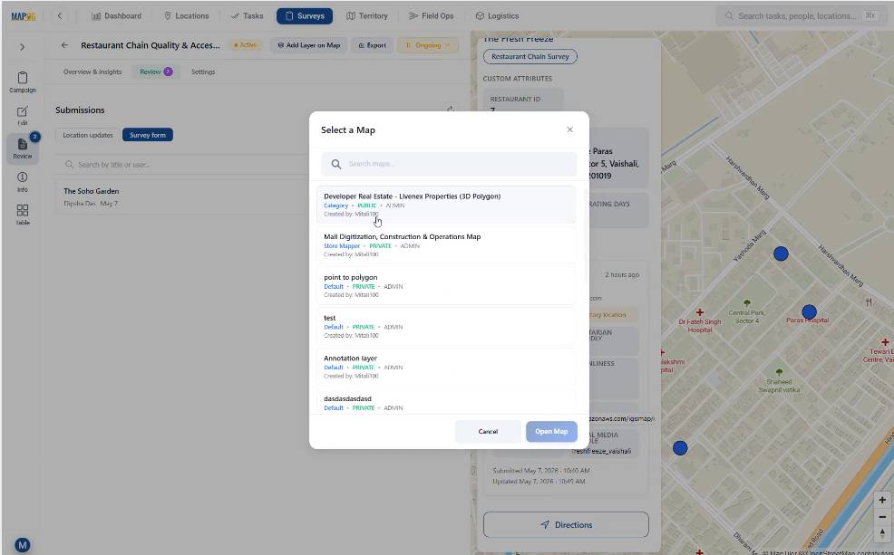Click the blue marker near Paras Hospital
The image size is (894, 555).
(x=809, y=312)
